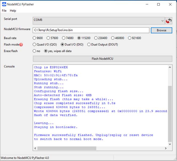Click the console scroll down arrow
177x161 pixels.
tap(170, 144)
